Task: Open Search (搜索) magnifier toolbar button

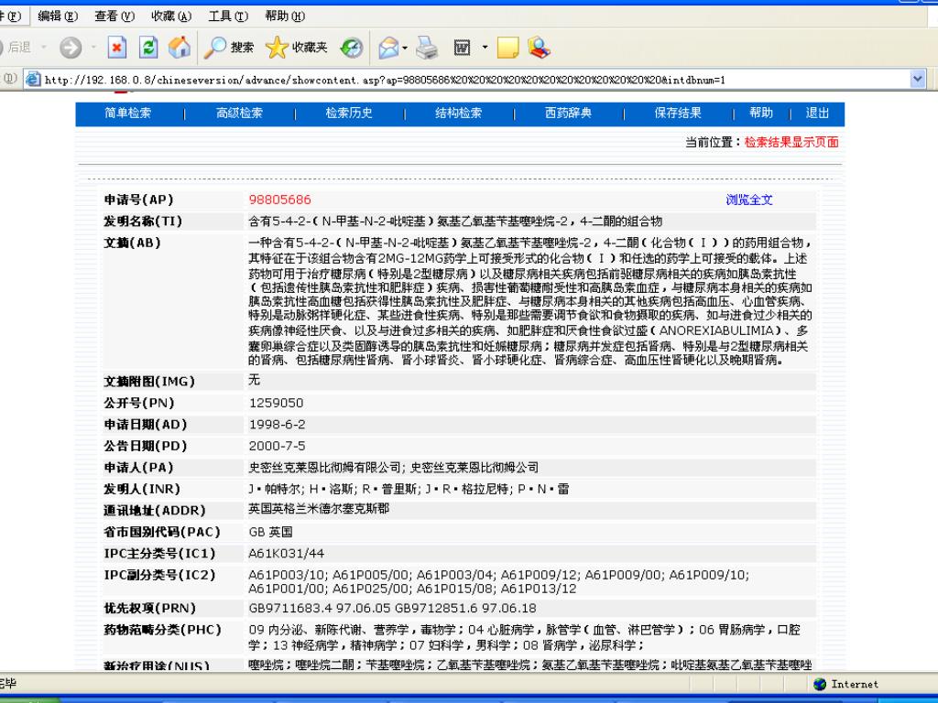Action: tap(229, 48)
